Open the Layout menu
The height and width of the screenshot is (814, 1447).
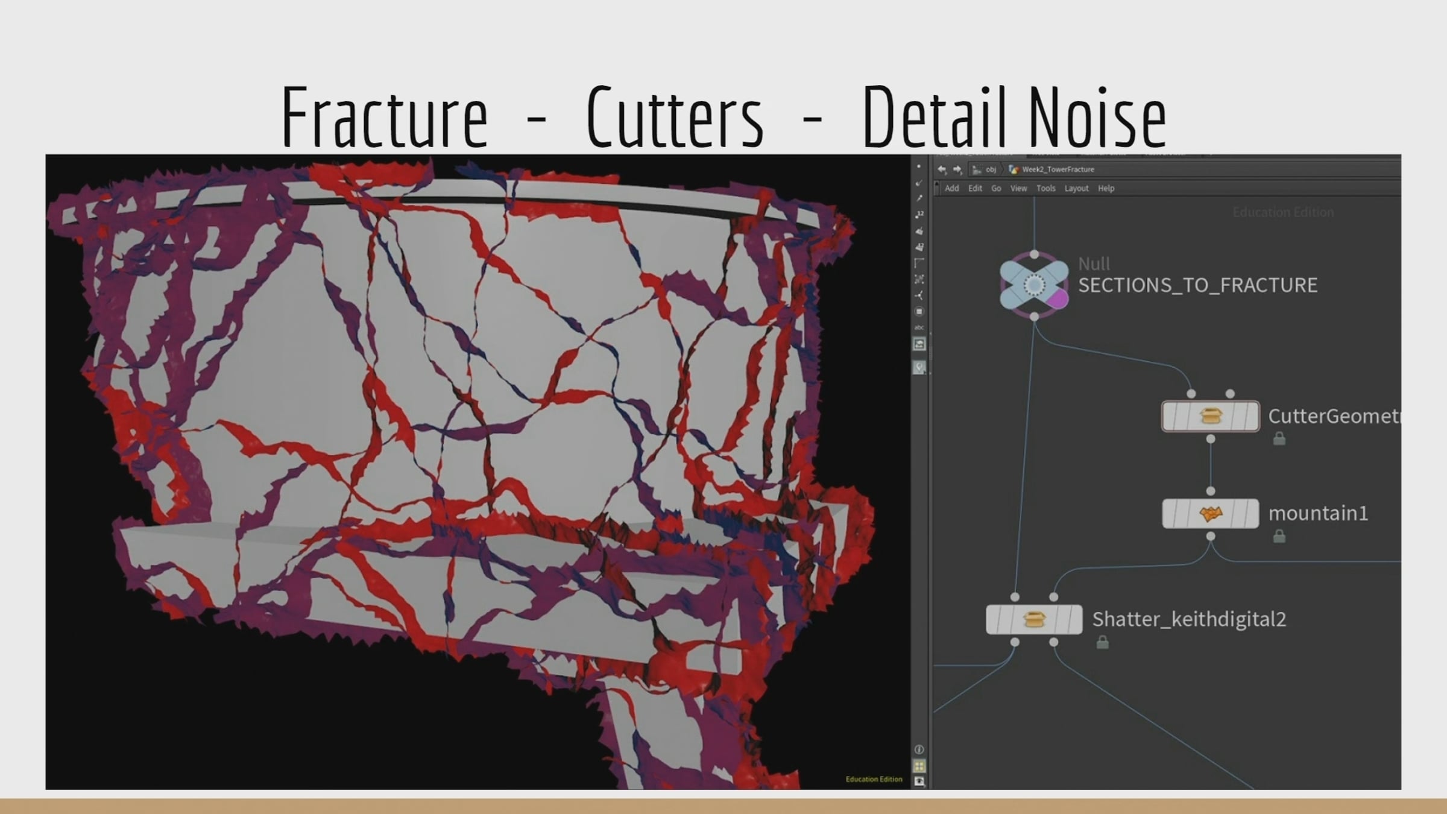(1076, 189)
